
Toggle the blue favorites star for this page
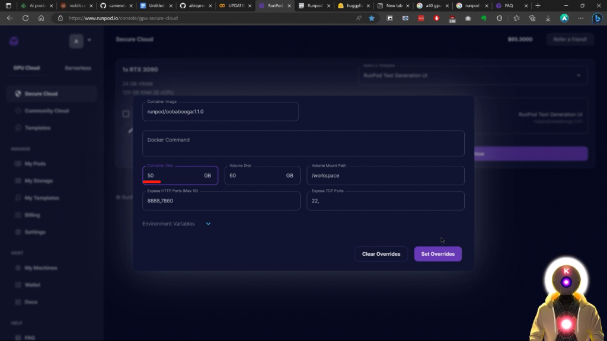[x=372, y=18]
